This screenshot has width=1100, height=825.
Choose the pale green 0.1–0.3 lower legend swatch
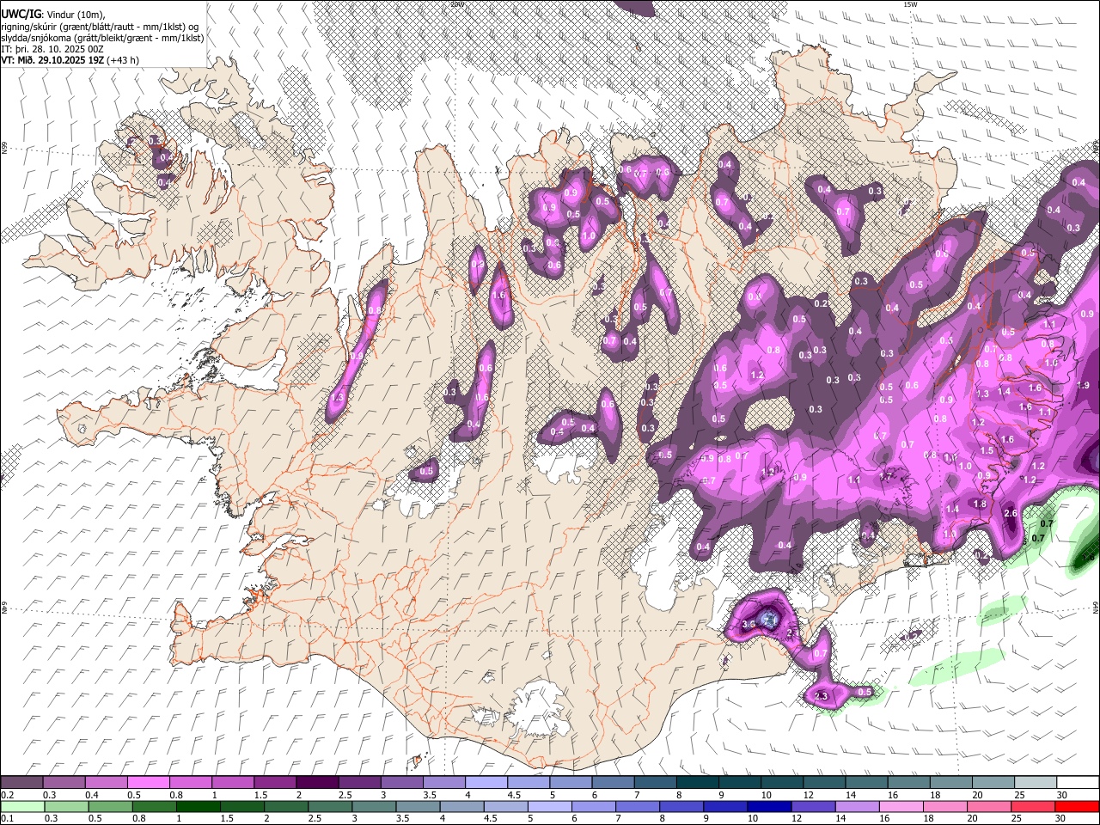tap(21, 806)
